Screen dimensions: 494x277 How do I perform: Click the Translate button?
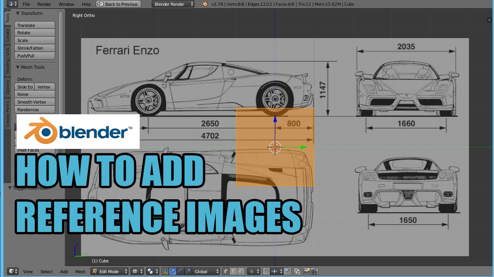click(x=35, y=25)
